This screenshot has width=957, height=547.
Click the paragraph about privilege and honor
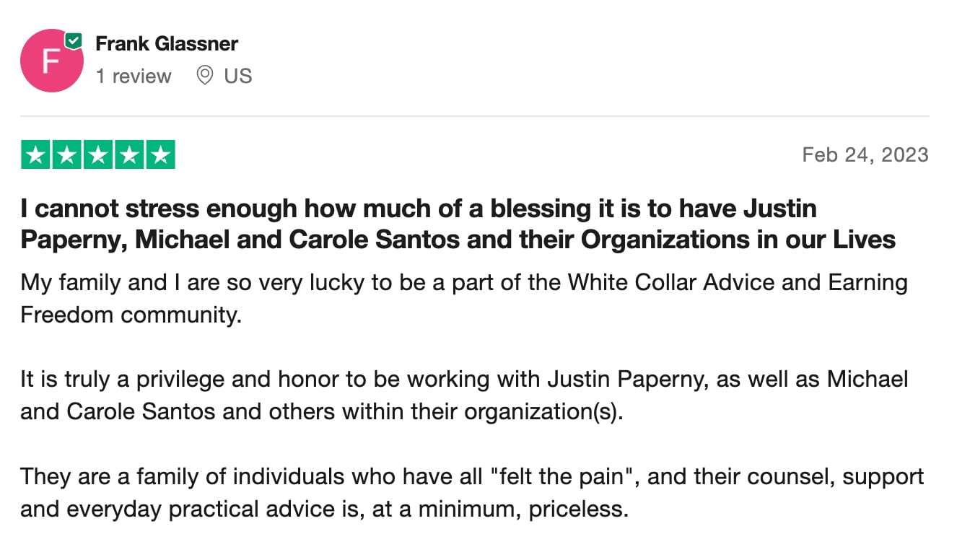(464, 395)
